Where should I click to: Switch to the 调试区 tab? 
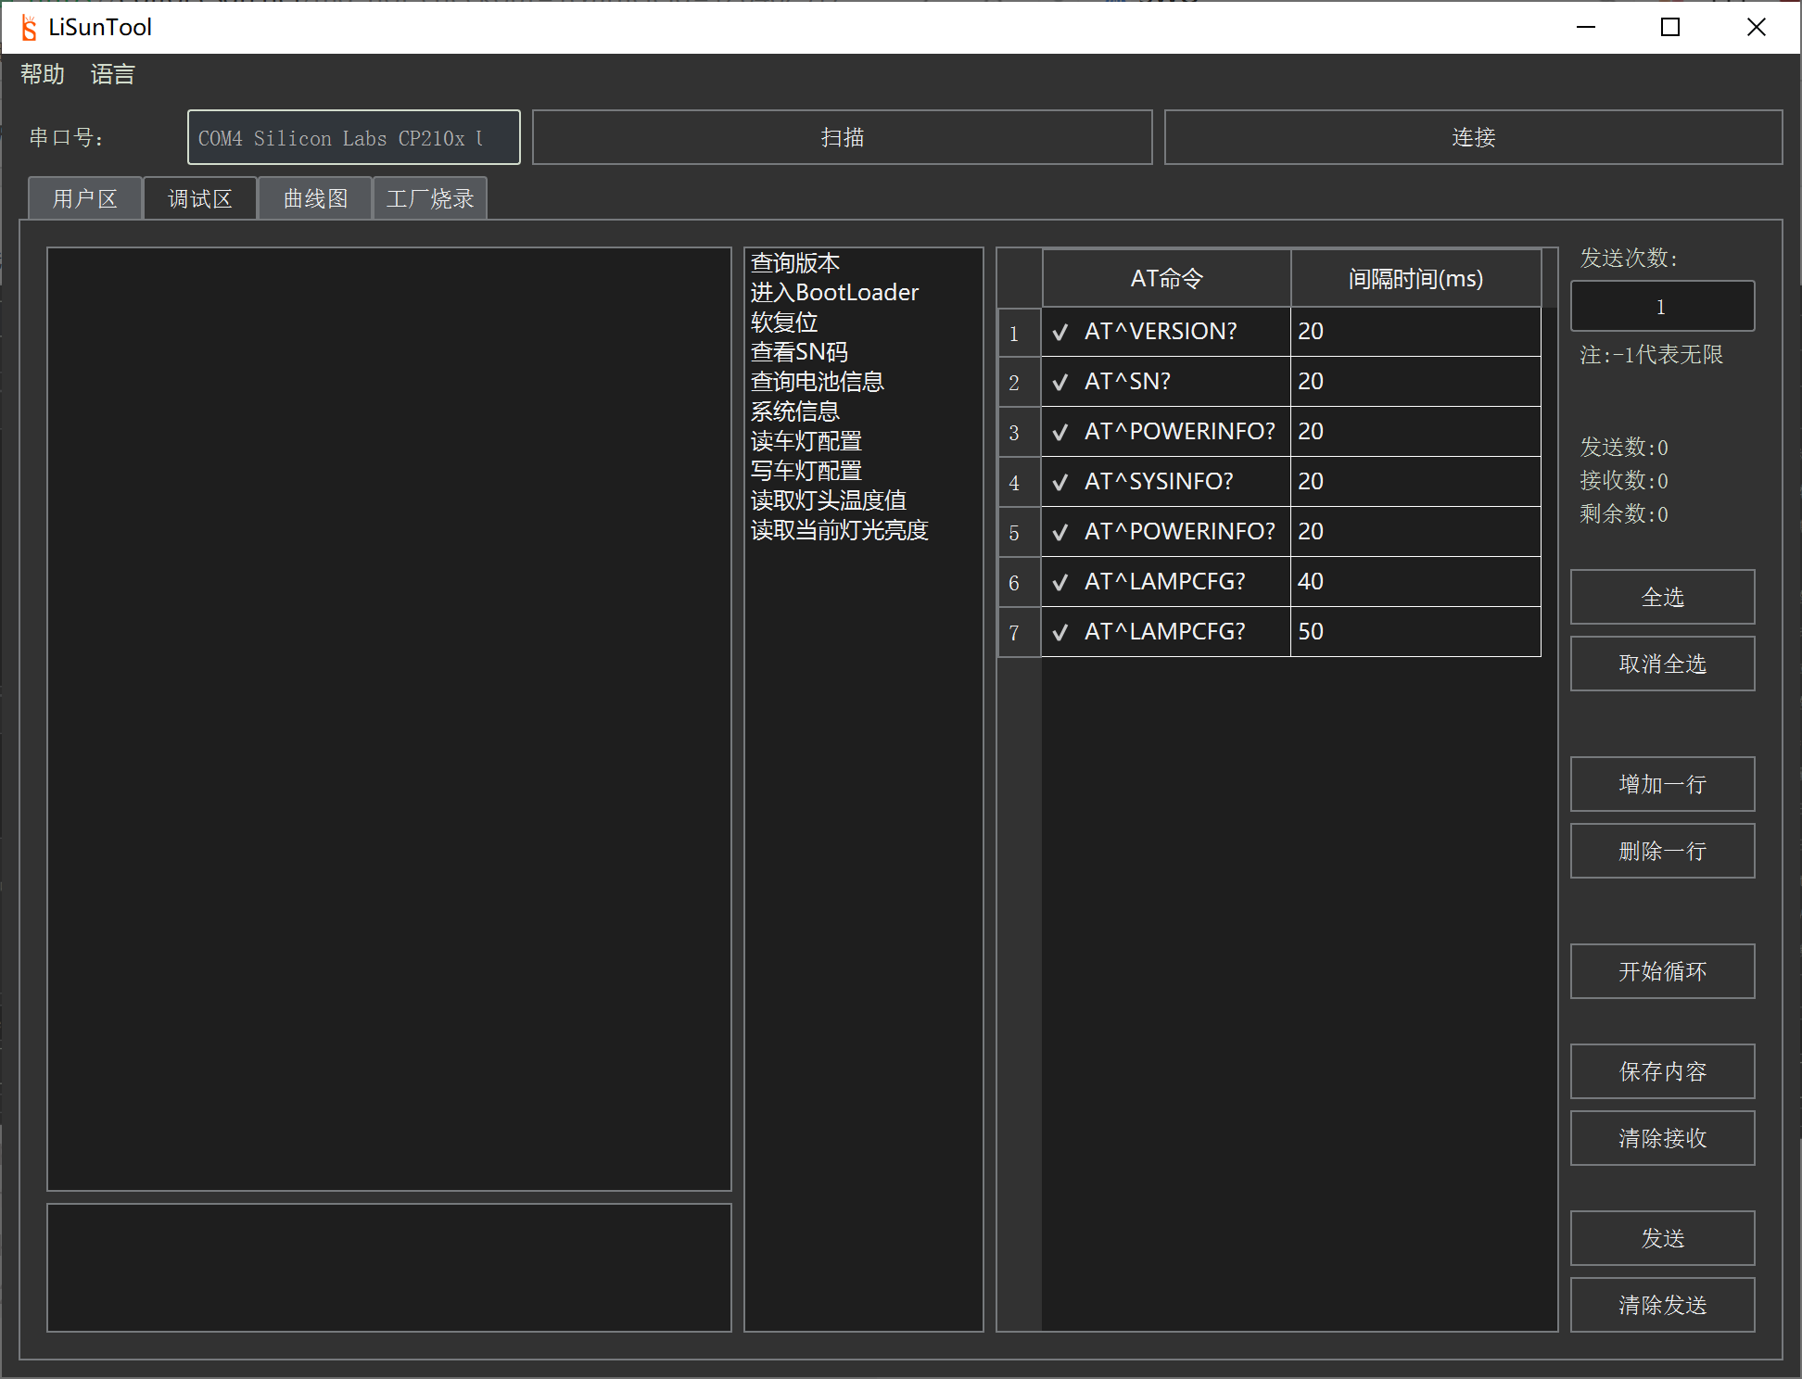pos(199,199)
